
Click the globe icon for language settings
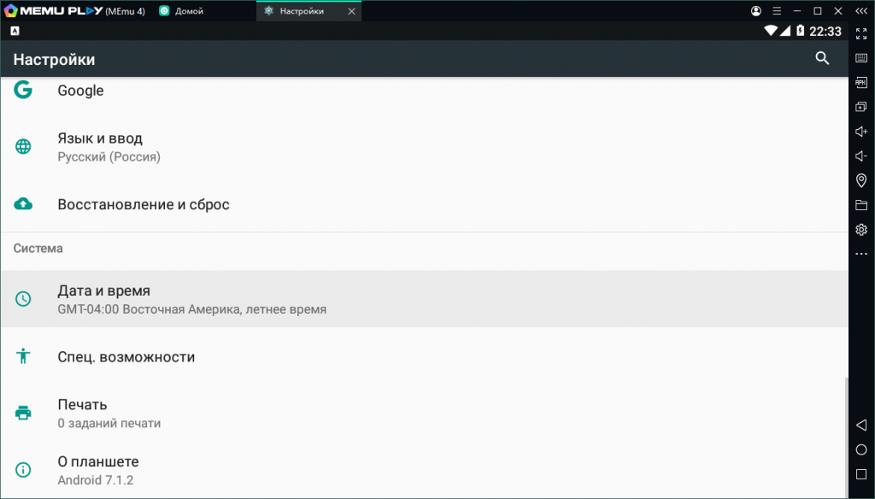pyautogui.click(x=23, y=147)
